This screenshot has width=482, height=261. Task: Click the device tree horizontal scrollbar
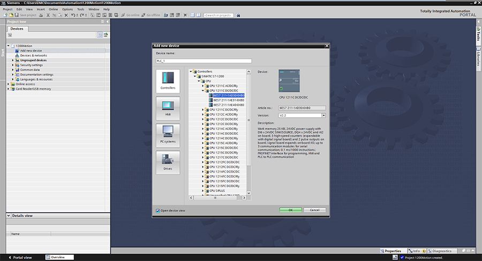[215, 198]
